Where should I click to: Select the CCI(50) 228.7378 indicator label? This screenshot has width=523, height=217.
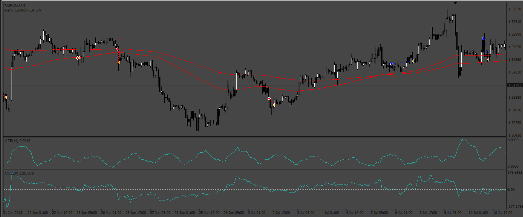(20, 174)
